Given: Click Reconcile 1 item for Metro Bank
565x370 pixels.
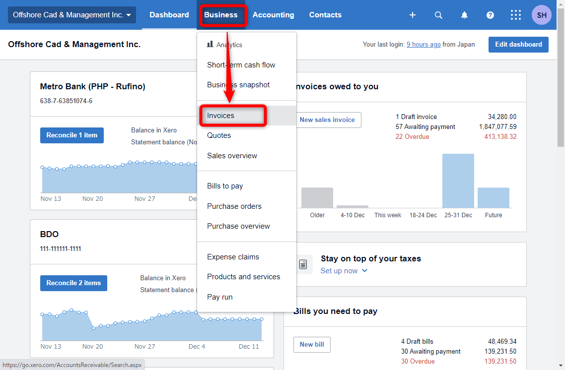Looking at the screenshot, I should click(x=71, y=135).
